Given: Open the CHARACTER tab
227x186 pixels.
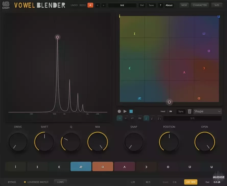Looking at the screenshot, I should click(x=200, y=5).
